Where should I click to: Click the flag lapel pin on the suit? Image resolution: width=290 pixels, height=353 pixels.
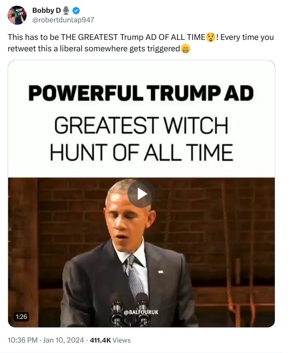tap(160, 272)
